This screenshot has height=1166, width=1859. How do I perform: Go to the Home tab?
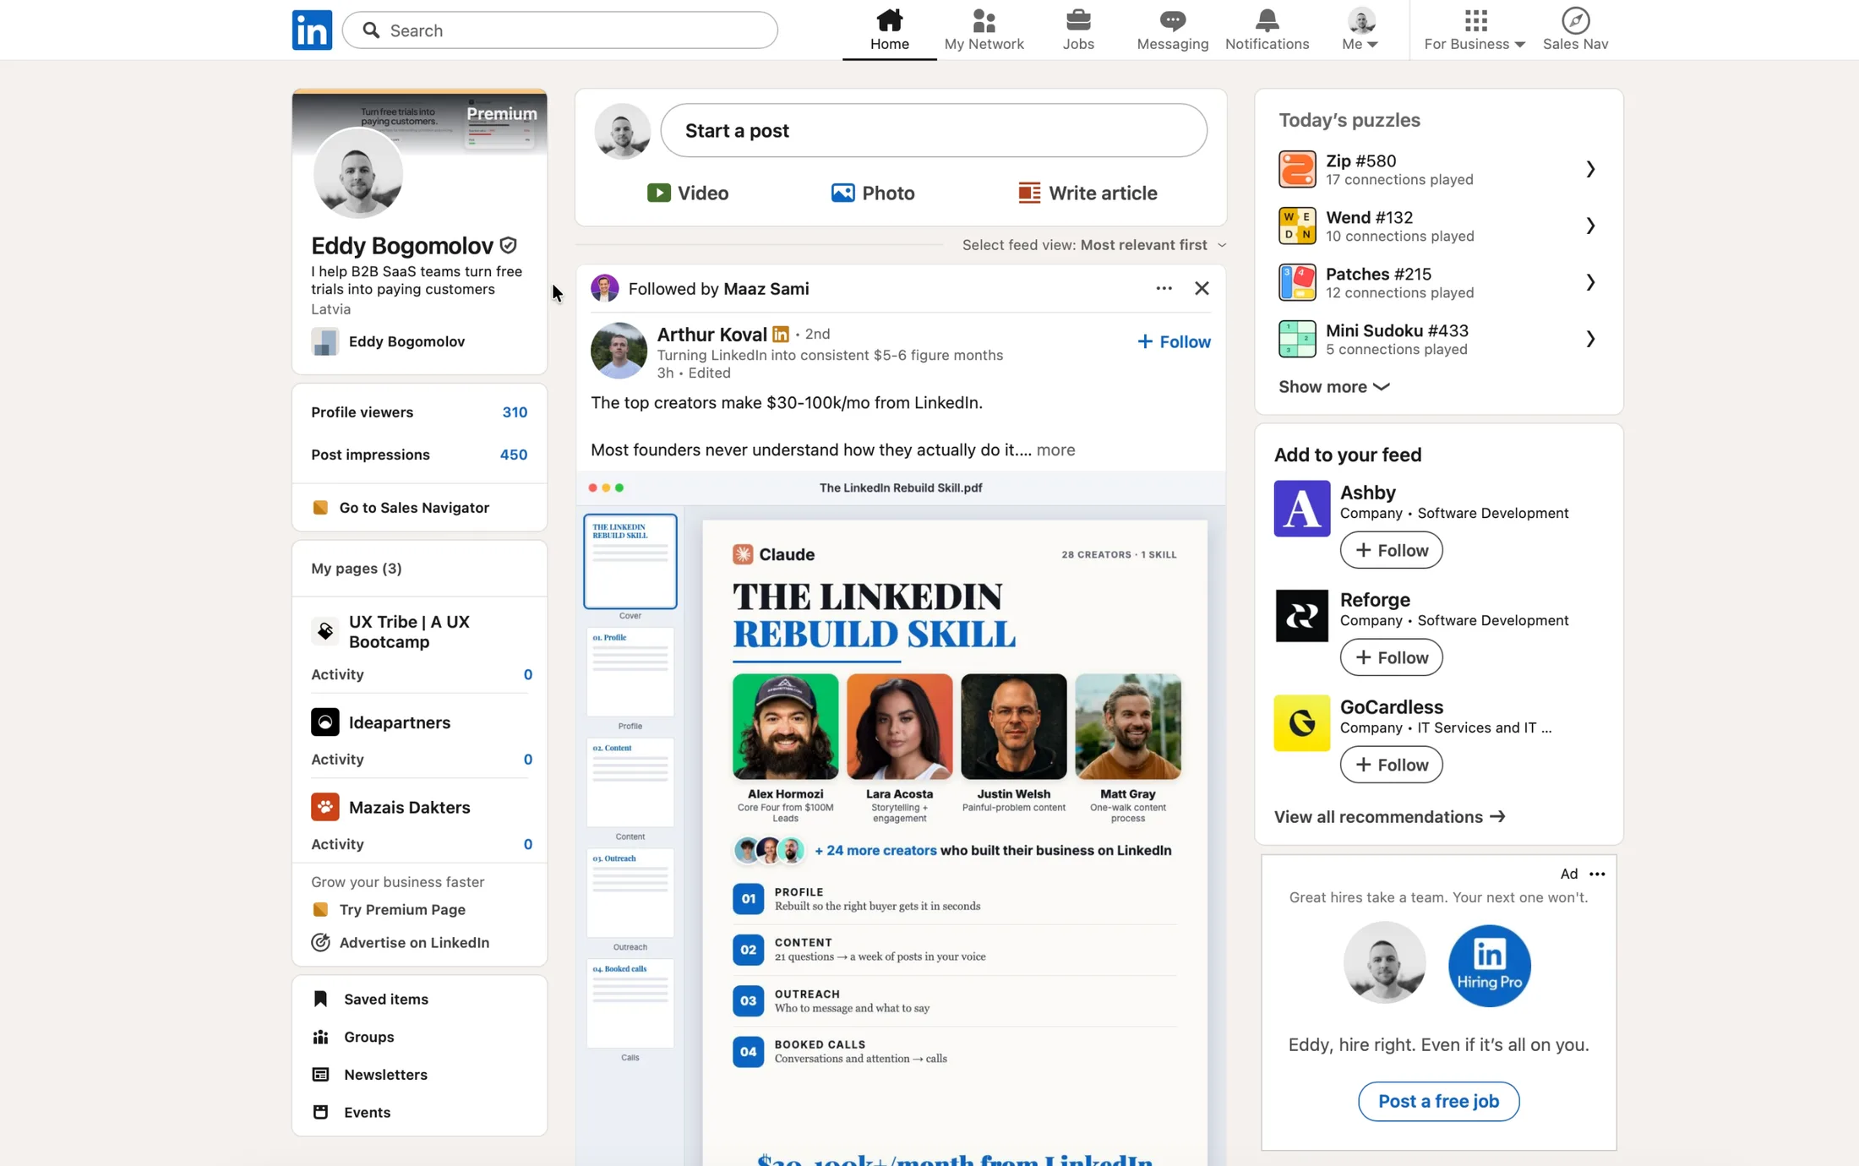[x=889, y=30]
